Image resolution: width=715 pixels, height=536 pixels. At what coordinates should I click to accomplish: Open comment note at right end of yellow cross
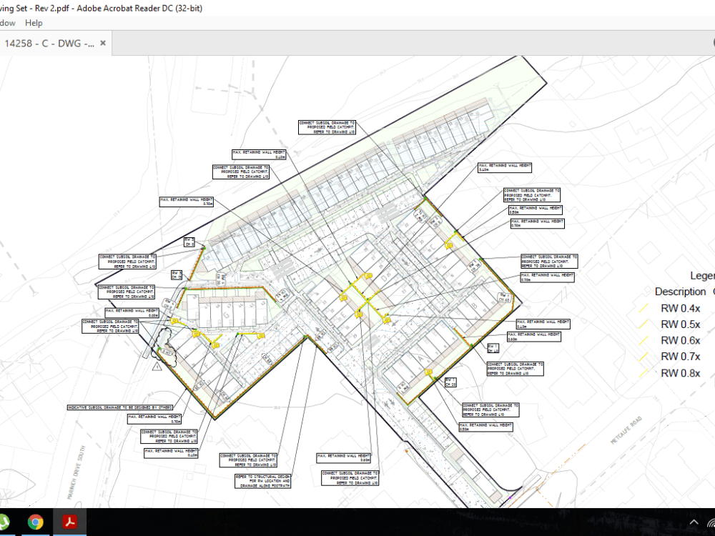point(386,320)
